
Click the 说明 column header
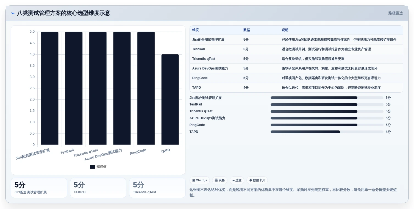click(x=285, y=30)
